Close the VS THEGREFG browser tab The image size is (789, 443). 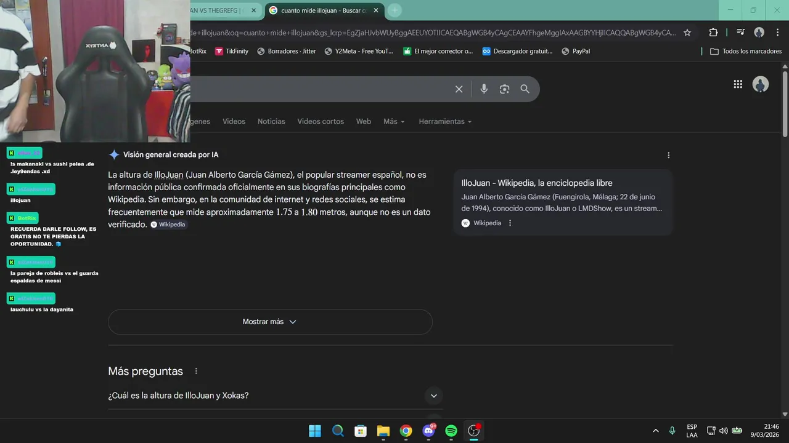coord(253,10)
